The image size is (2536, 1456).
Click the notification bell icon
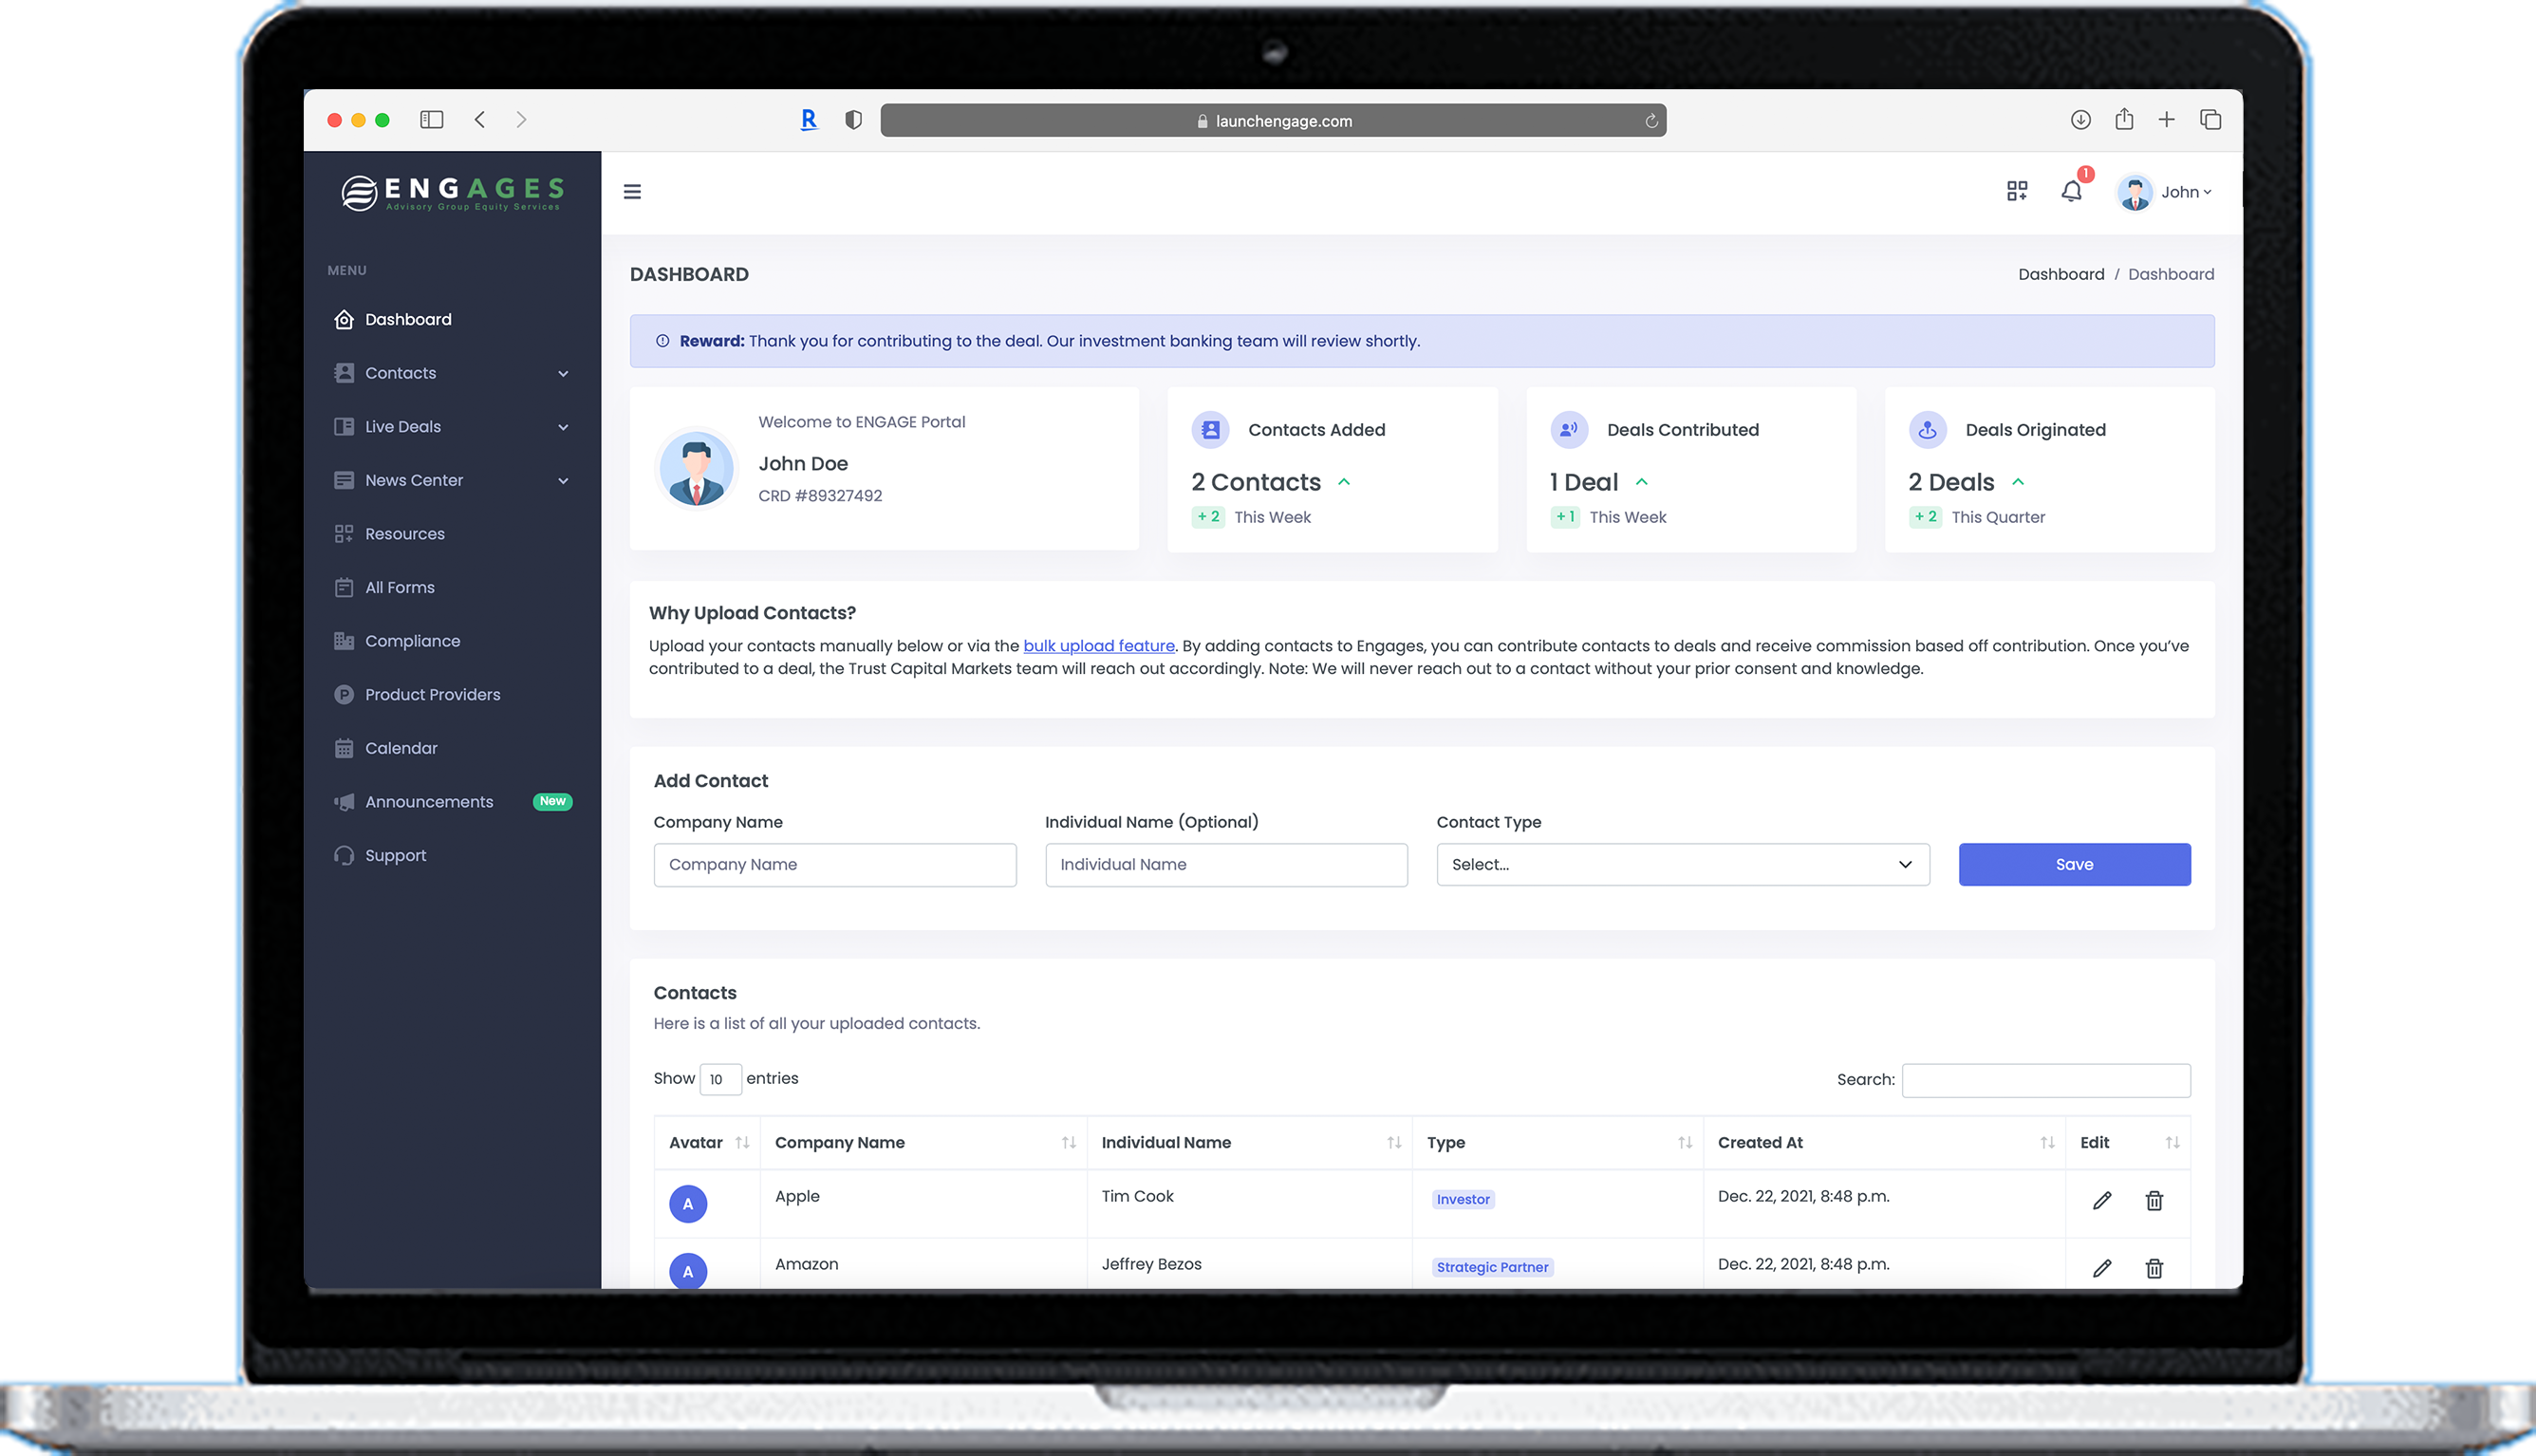click(x=2071, y=191)
